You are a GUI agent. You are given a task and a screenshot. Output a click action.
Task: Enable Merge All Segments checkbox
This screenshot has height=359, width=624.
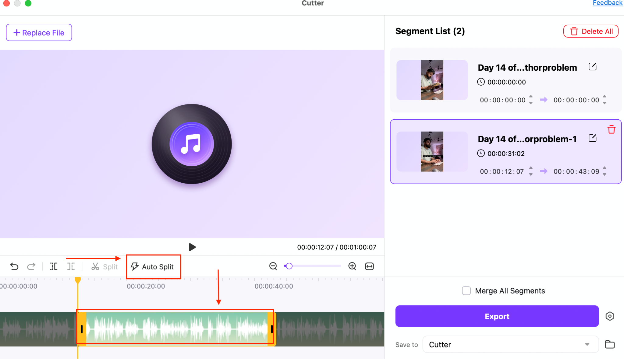pyautogui.click(x=466, y=291)
